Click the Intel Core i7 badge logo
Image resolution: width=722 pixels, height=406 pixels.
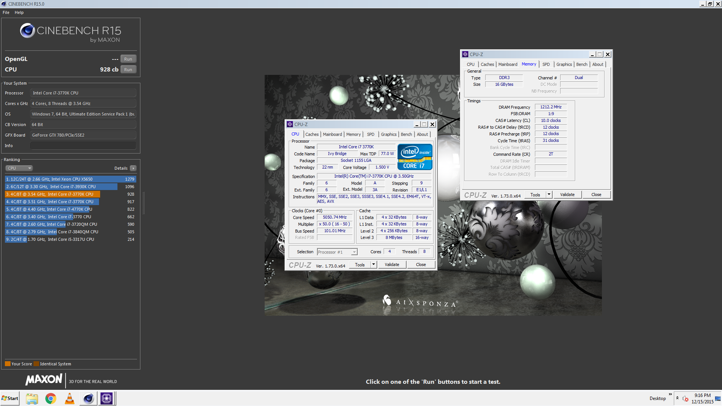click(x=415, y=157)
